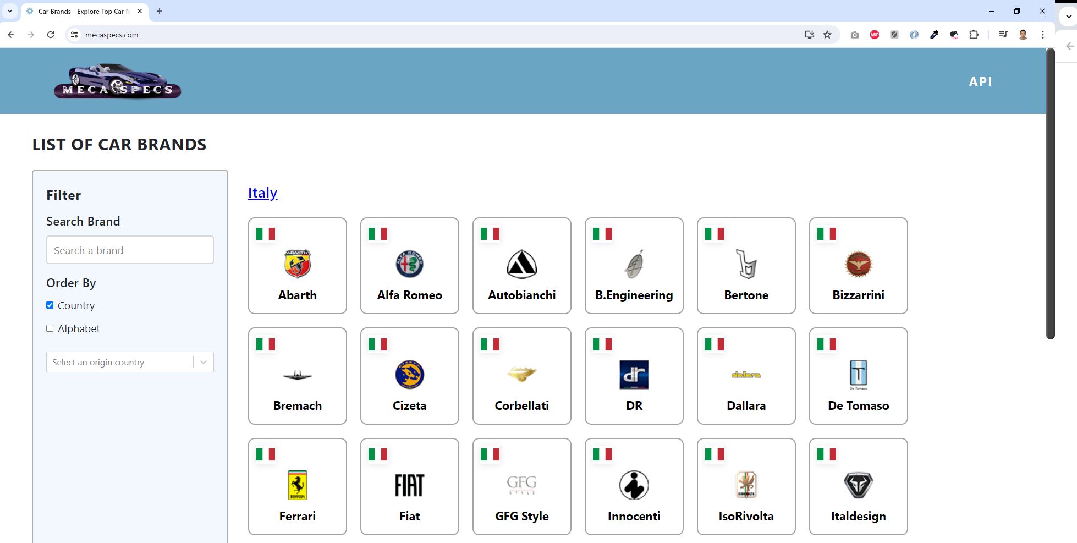This screenshot has height=543, width=1077.
Task: Open the Abarth brand logo
Action: pos(298,264)
